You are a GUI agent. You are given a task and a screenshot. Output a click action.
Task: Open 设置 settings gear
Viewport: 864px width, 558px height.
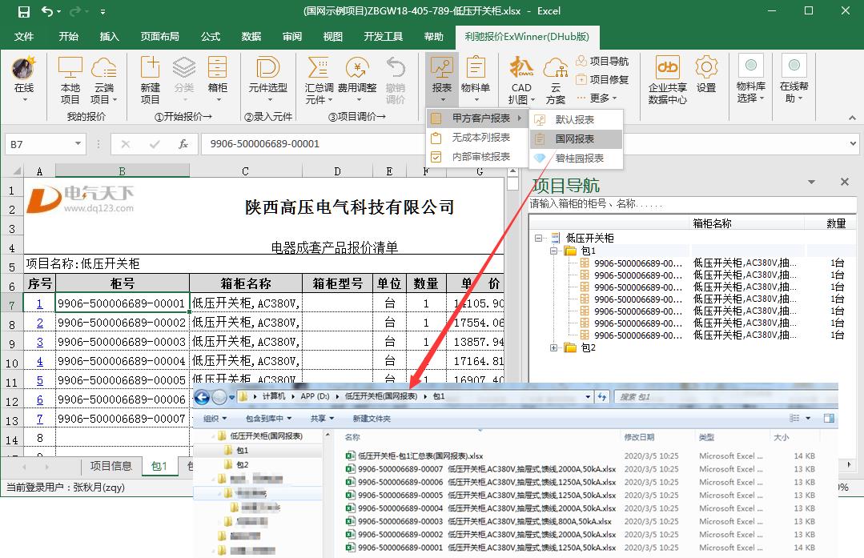tap(706, 74)
